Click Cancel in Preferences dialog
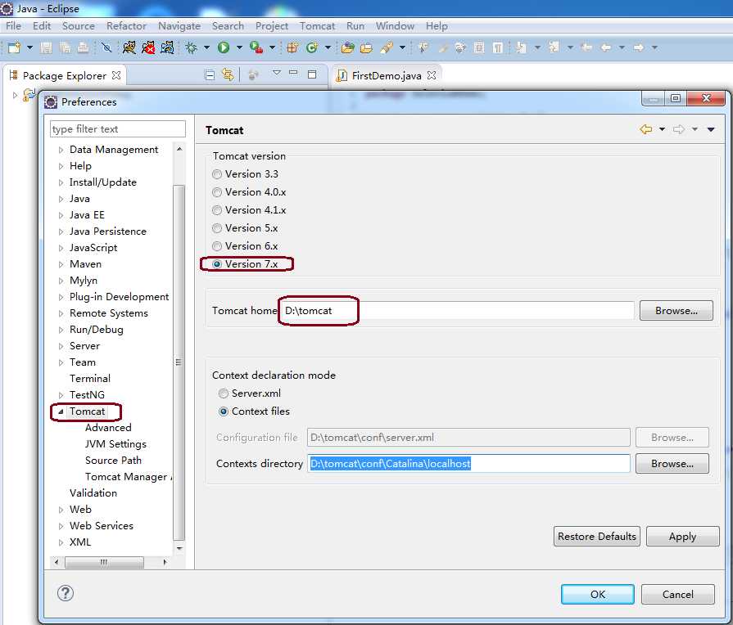The image size is (733, 625). (x=678, y=594)
